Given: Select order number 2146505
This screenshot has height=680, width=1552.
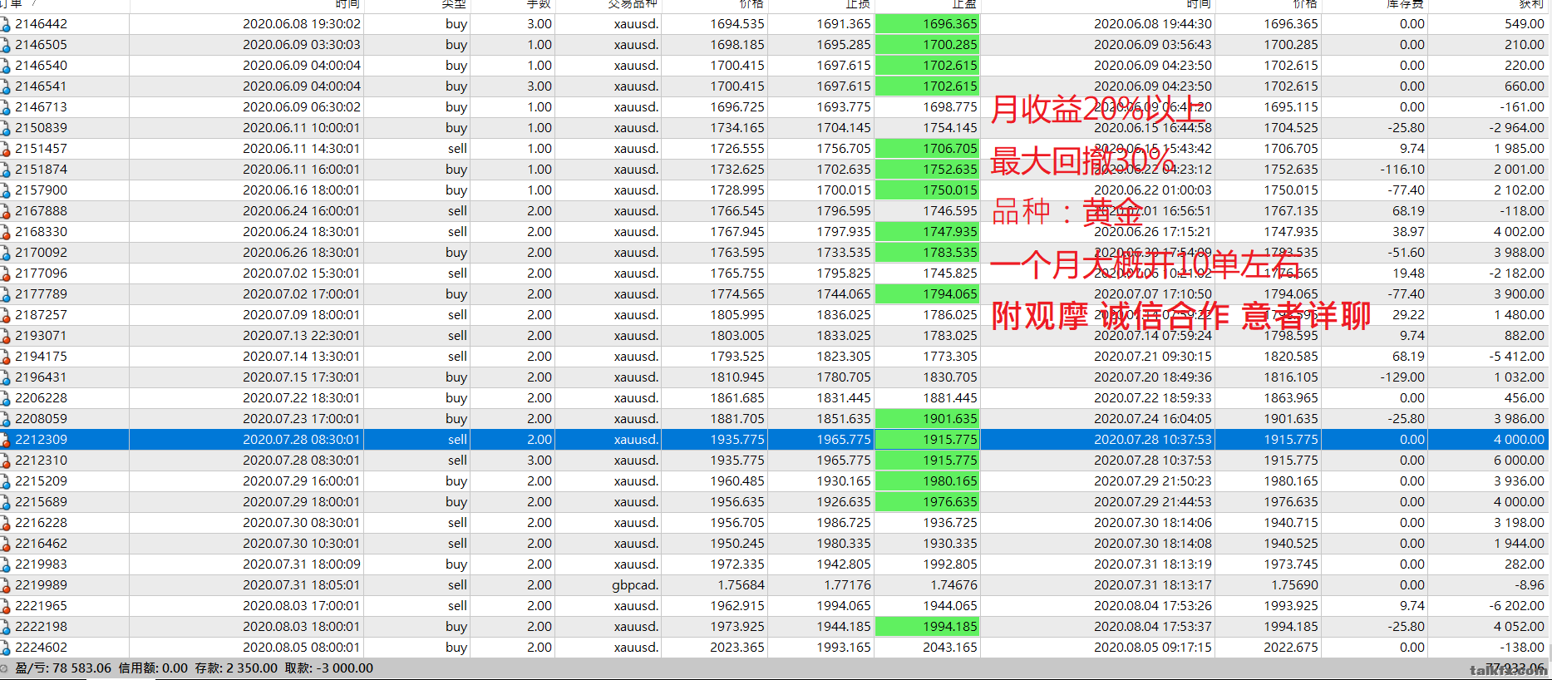Looking at the screenshot, I should (x=41, y=45).
